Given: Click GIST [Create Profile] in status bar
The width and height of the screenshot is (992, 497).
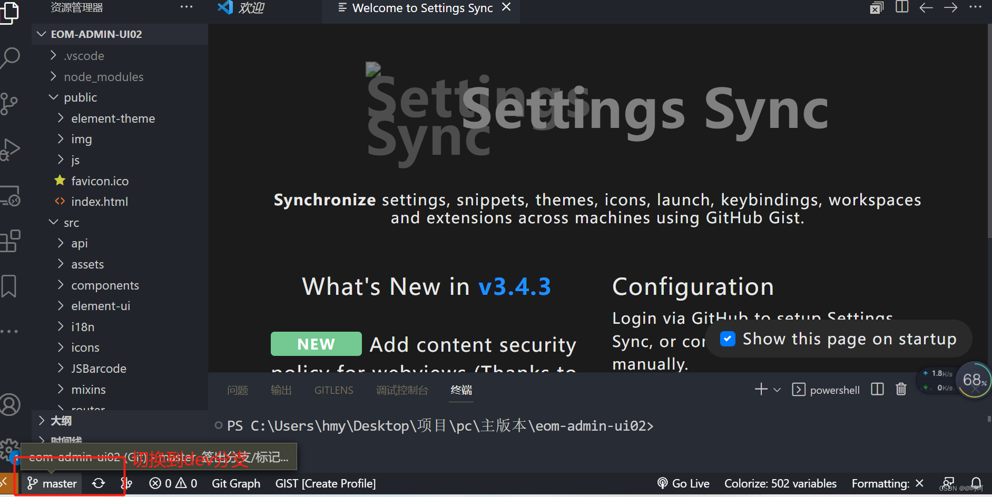Looking at the screenshot, I should coord(326,483).
